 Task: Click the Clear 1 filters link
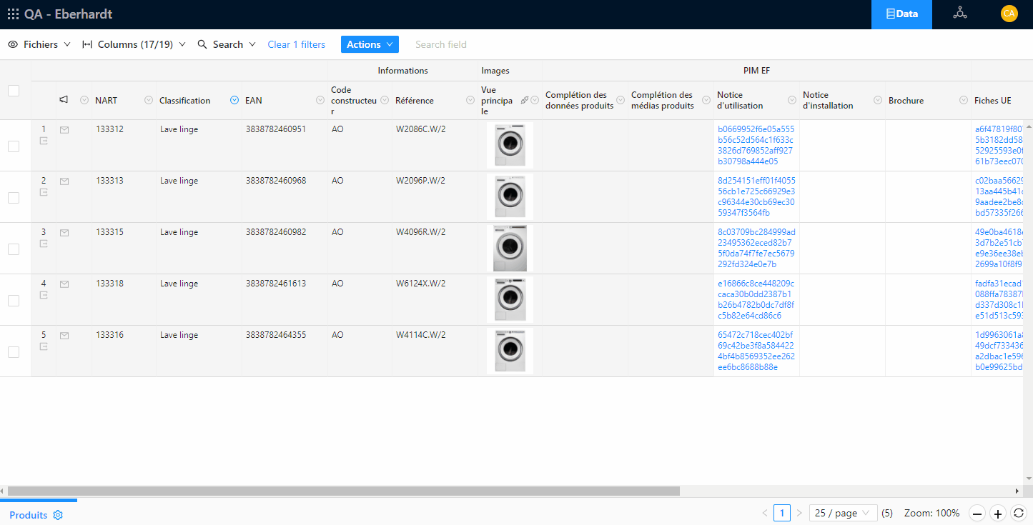click(296, 44)
